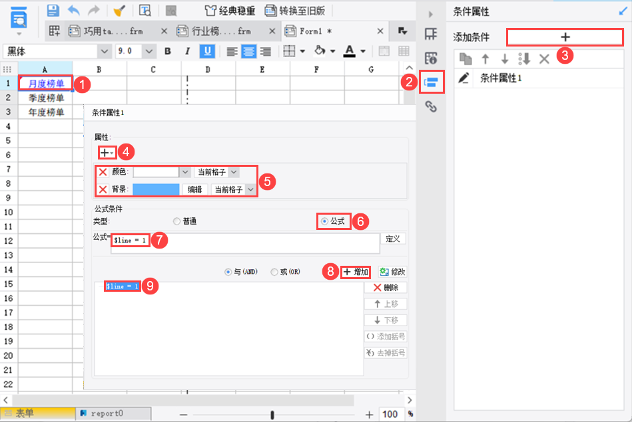Screen dimensions: 632x422
Task: Open the cell attributes panel icon
Action: pos(431,58)
